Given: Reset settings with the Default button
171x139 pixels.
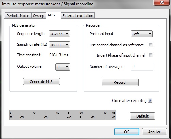Looking at the screenshot, I should click(142, 116).
